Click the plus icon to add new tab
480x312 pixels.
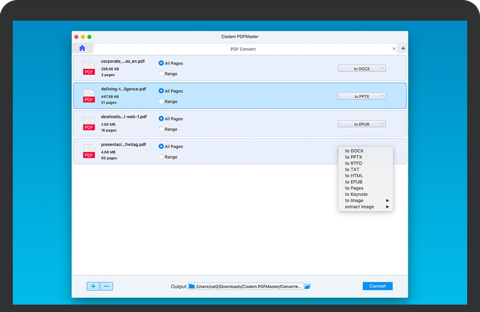[x=403, y=48]
